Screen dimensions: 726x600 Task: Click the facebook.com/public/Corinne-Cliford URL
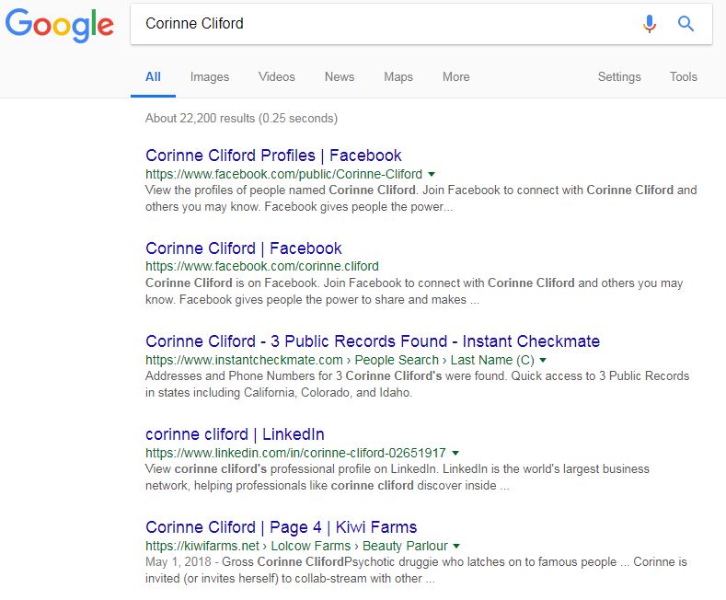tap(283, 174)
